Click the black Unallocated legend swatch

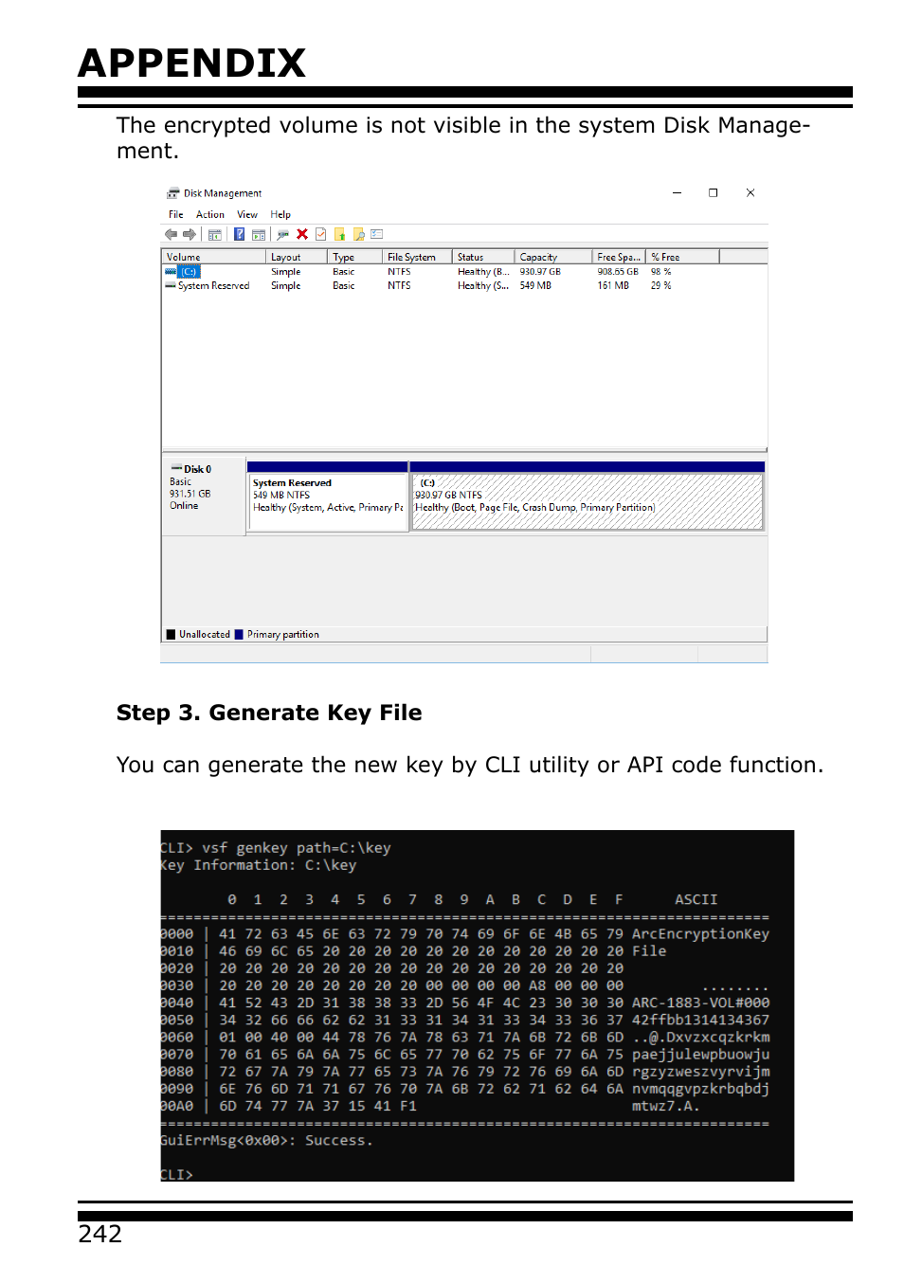click(x=172, y=635)
